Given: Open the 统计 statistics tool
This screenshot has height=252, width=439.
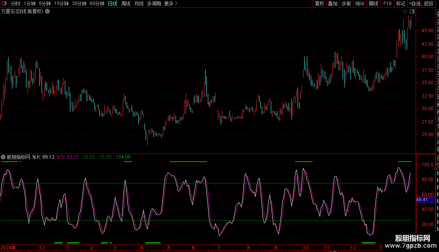Looking at the screenshot, I should tap(360, 3).
